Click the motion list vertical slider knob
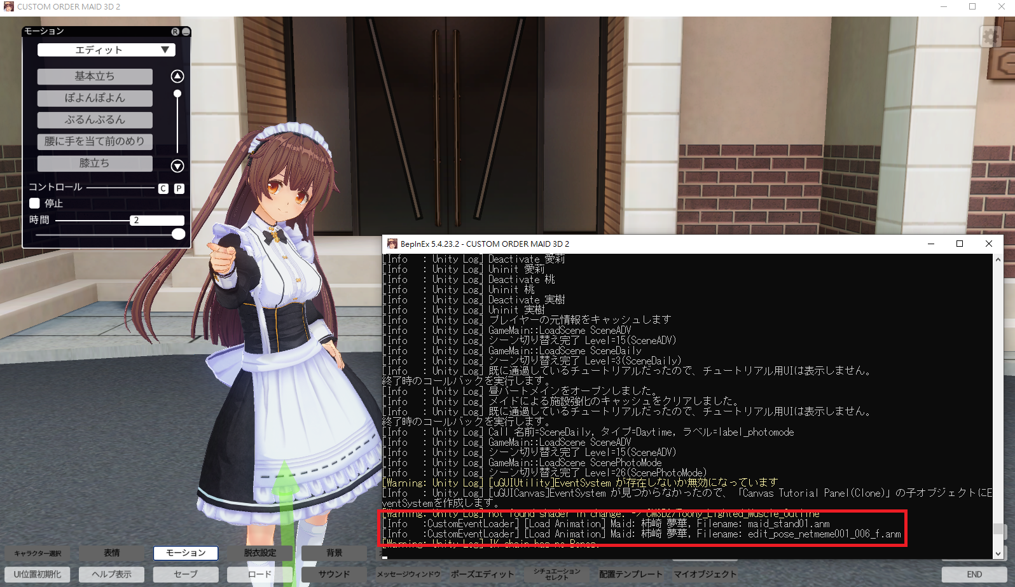 point(177,93)
